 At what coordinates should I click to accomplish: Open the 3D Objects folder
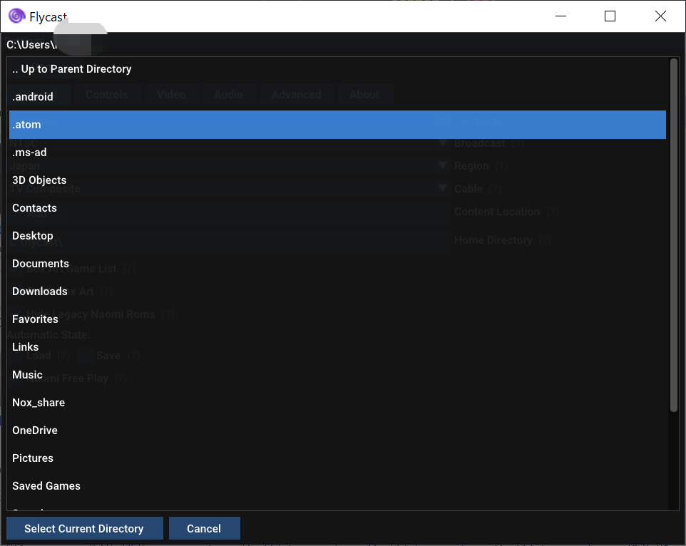click(x=337, y=180)
